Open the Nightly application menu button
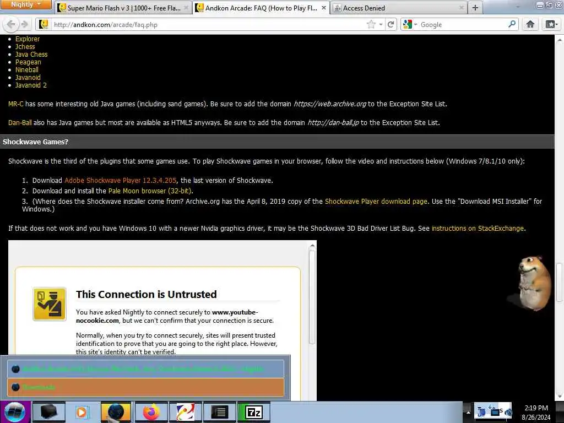 coord(26,4)
